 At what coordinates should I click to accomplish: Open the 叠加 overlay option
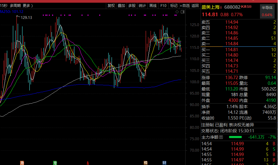(121, 6)
